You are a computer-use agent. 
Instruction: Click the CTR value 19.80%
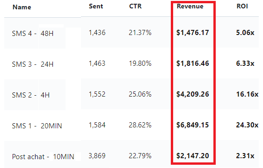pyautogui.click(x=140, y=63)
